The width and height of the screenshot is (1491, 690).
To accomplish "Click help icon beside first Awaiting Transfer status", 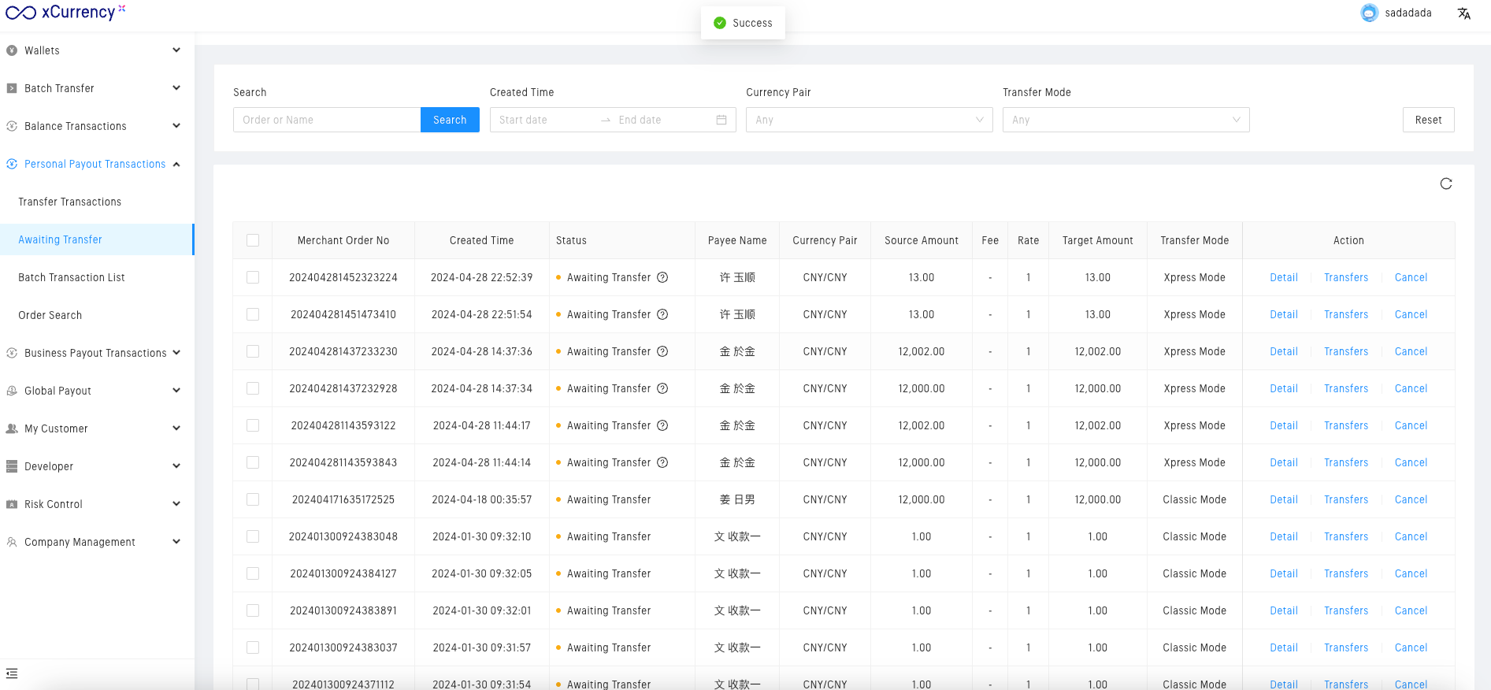I will (x=662, y=277).
